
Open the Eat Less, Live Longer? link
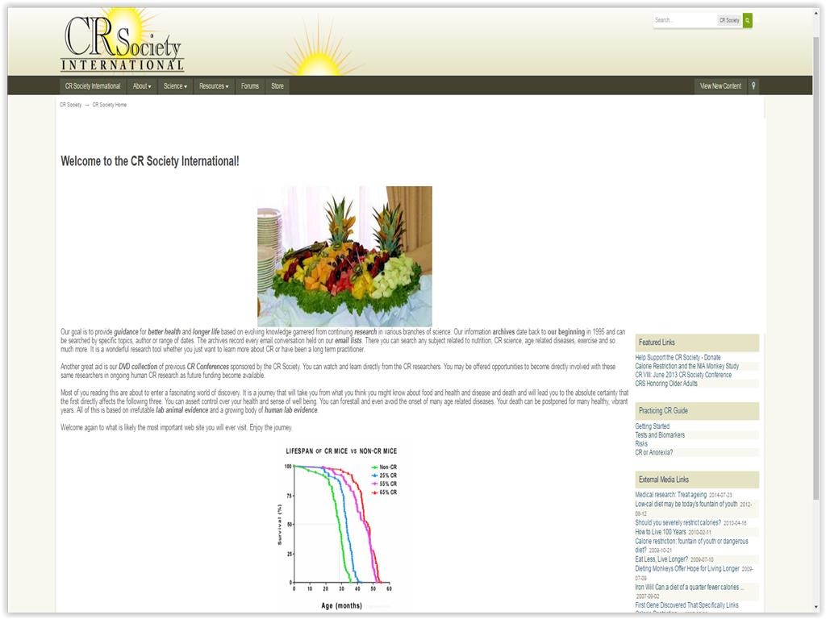click(661, 559)
